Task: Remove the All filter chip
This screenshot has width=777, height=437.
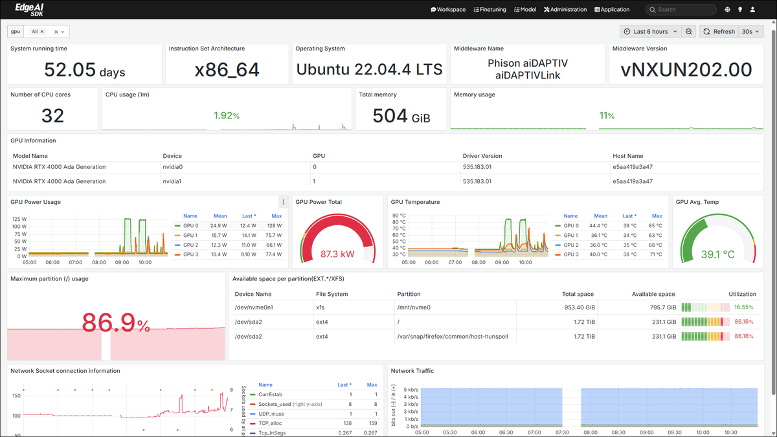Action: point(42,31)
